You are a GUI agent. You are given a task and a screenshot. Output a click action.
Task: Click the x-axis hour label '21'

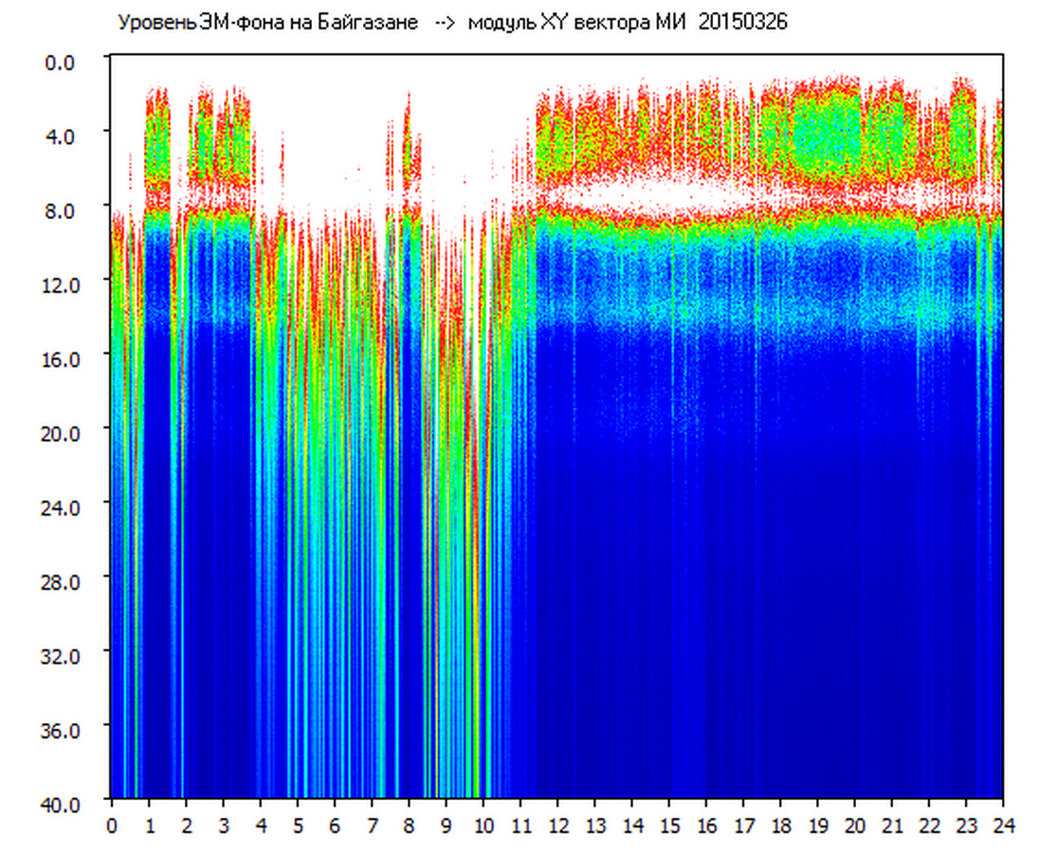(x=893, y=826)
